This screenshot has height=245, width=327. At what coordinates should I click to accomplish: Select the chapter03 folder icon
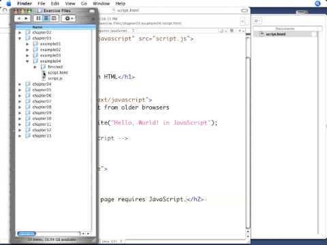28,38
